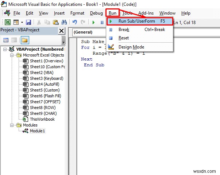The image size is (220, 175).
Task: Click the Copy toolbar icon
Action: point(47,22)
